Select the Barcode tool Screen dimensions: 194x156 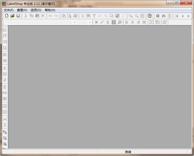pyautogui.click(x=88, y=16)
